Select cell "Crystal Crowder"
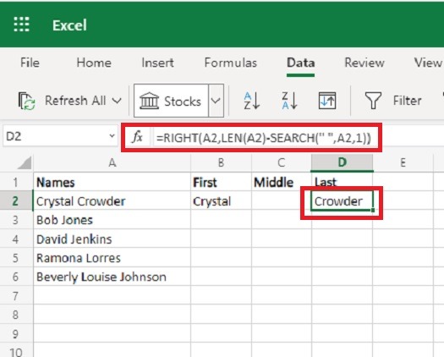Image resolution: width=444 pixels, height=357 pixels. (112, 201)
